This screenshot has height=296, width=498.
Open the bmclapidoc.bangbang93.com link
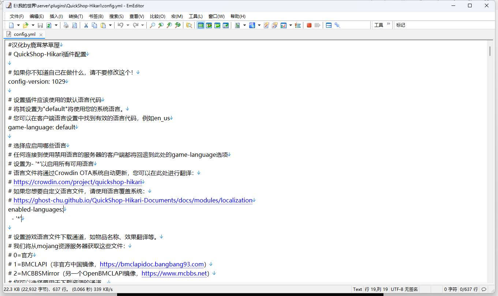pyautogui.click(x=151, y=264)
